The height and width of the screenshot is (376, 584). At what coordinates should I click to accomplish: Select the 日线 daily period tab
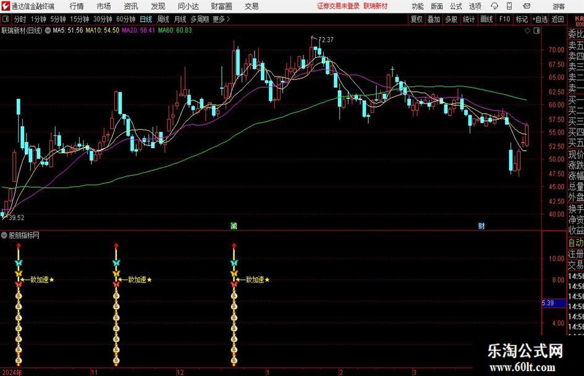click(x=146, y=19)
